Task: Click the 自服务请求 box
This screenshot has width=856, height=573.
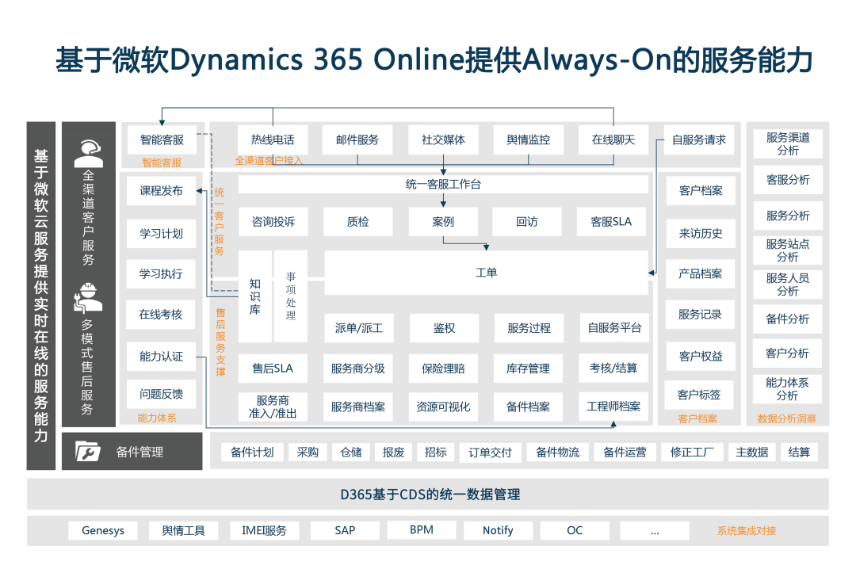Action: pyautogui.click(x=697, y=140)
